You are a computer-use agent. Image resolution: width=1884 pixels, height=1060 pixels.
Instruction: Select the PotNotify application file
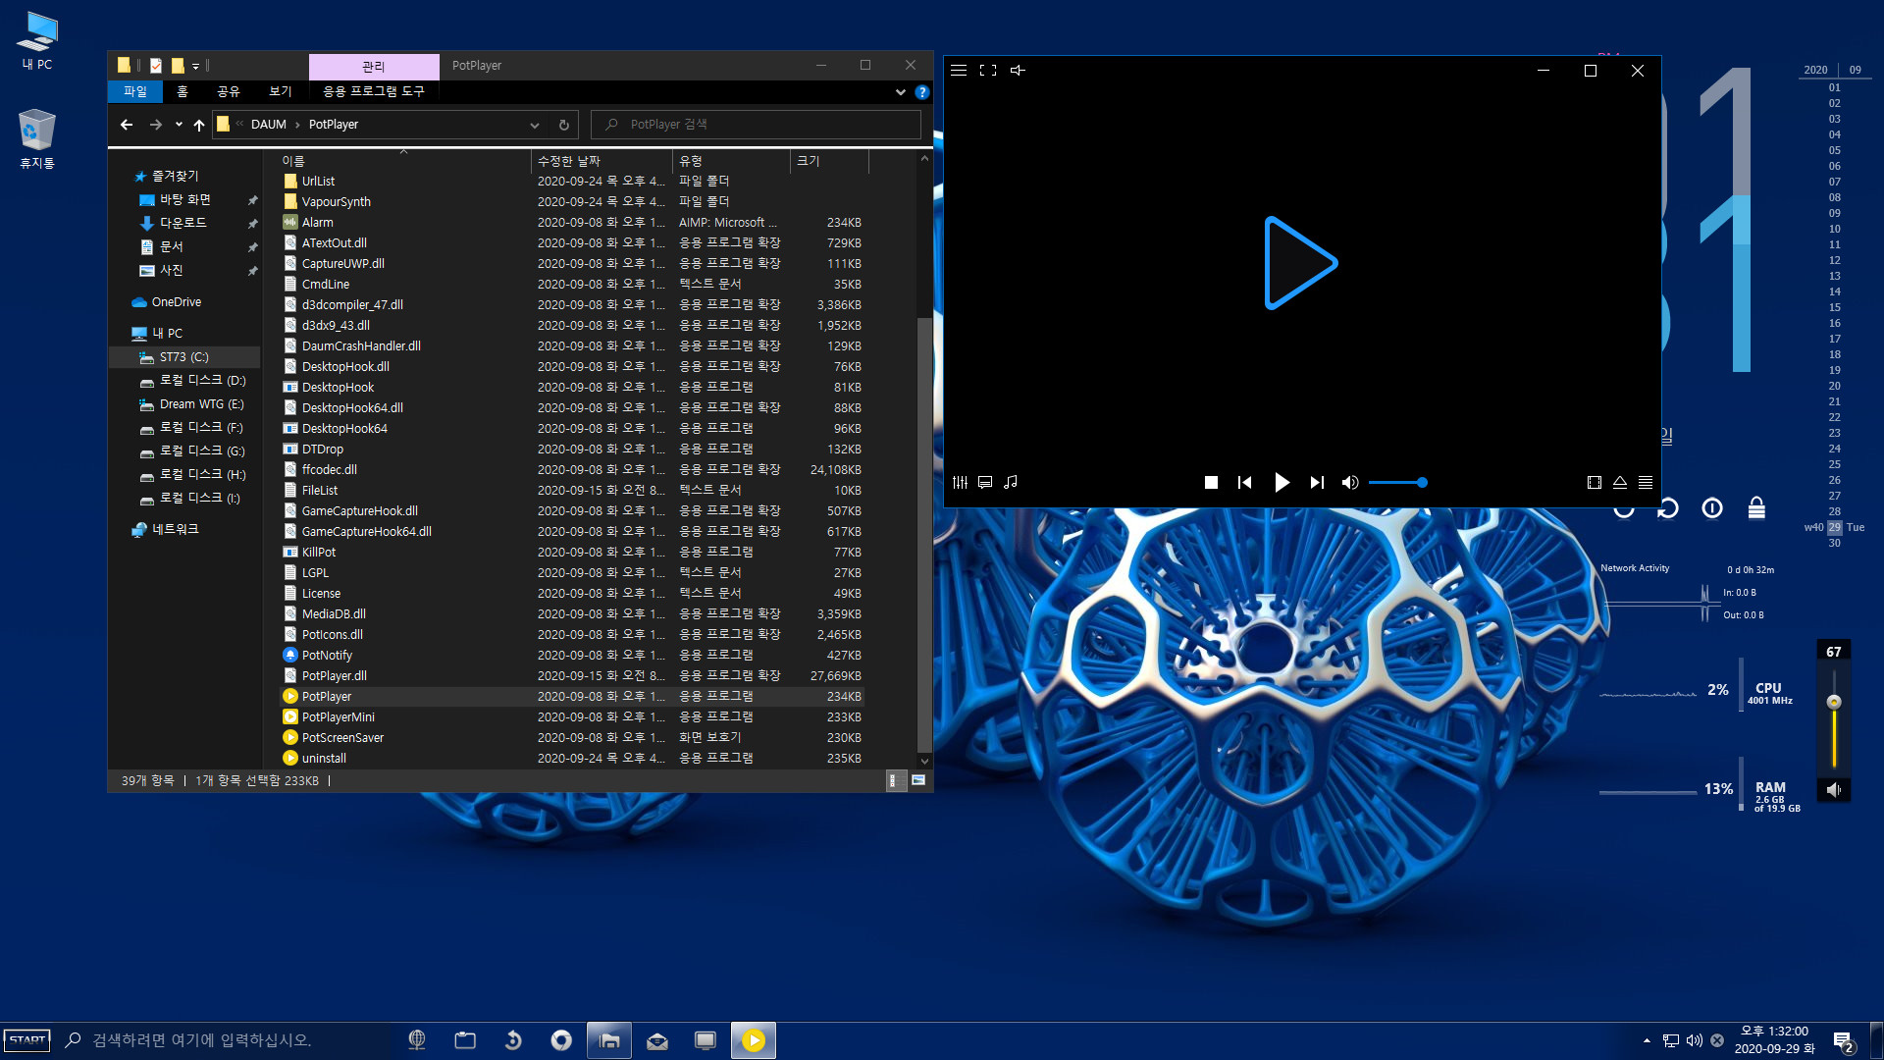(573, 656)
